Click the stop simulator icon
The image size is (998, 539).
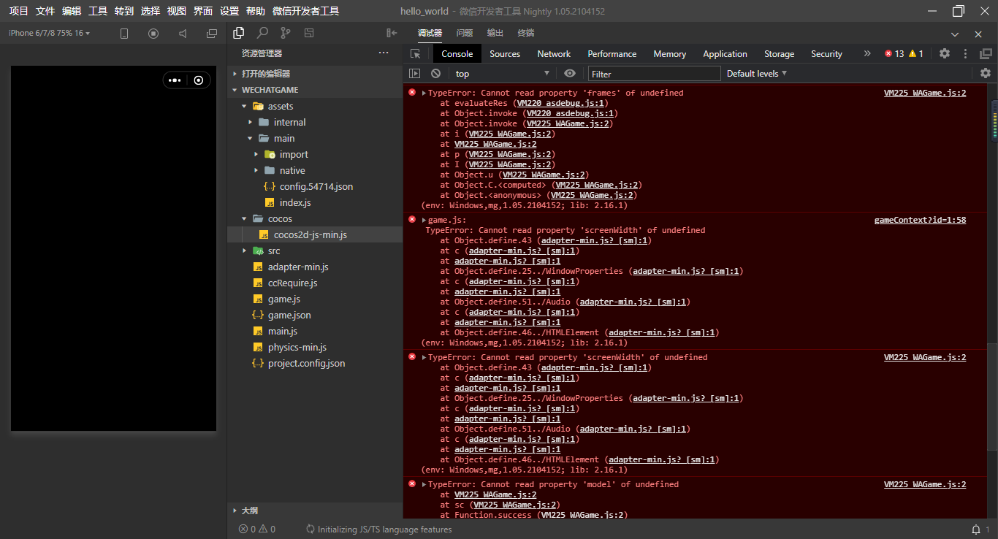click(153, 34)
